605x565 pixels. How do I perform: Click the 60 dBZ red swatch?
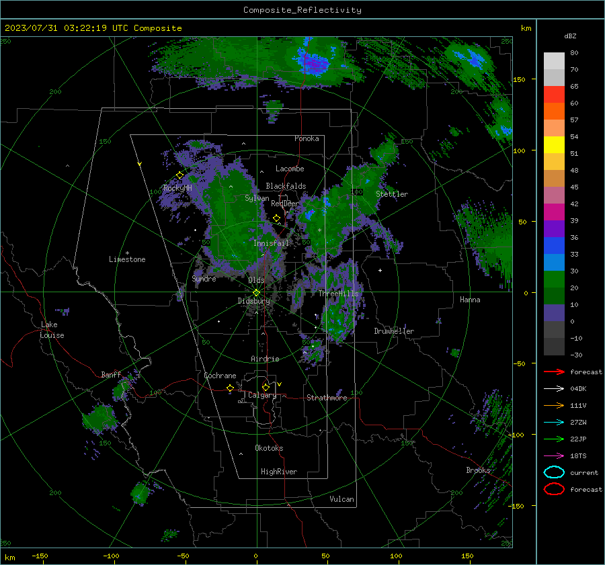554,95
